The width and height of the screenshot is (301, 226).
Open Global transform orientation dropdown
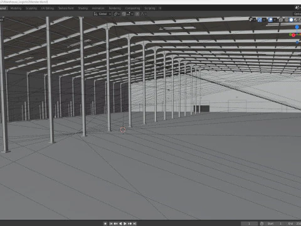(x=102, y=14)
